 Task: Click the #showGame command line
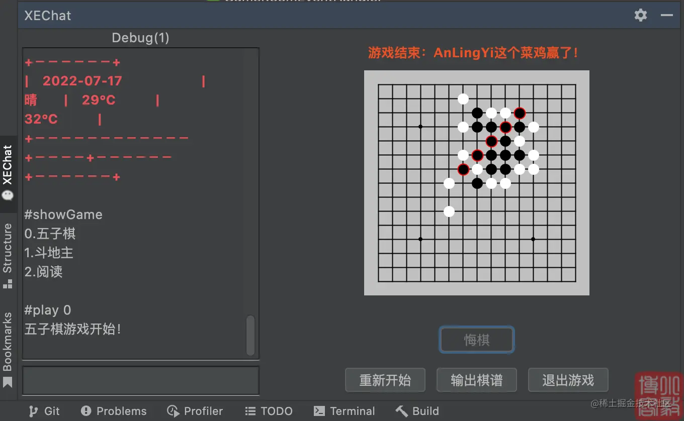(63, 215)
